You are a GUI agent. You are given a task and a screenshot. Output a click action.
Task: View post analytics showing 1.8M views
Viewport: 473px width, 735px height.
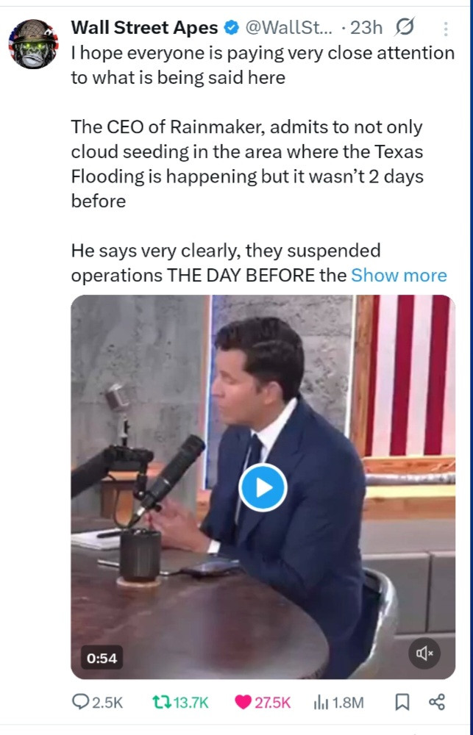click(321, 703)
